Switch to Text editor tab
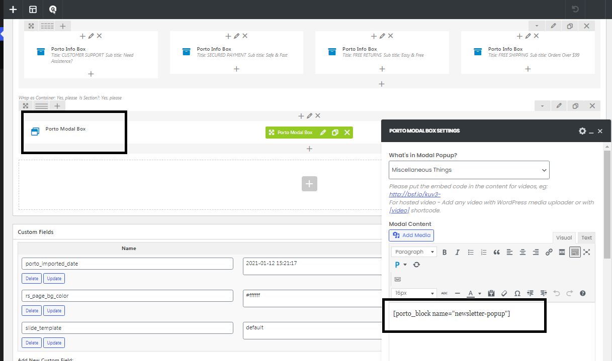Viewport: 612px width, 361px height. pos(586,237)
